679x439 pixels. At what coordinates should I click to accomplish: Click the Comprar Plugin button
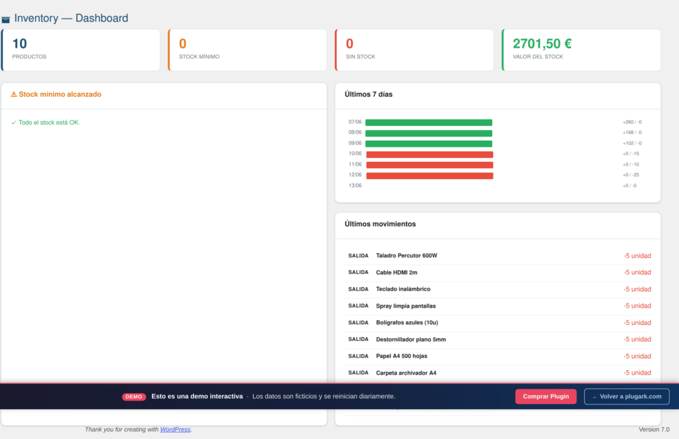(x=546, y=397)
